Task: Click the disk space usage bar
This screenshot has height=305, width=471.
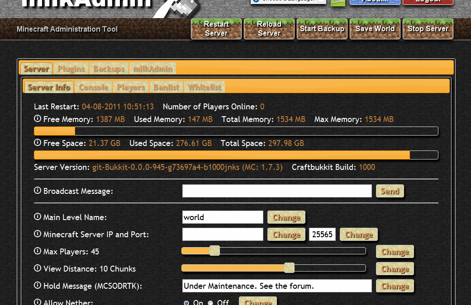Action: tap(236, 155)
